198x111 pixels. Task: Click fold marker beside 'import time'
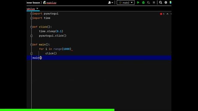32,18
